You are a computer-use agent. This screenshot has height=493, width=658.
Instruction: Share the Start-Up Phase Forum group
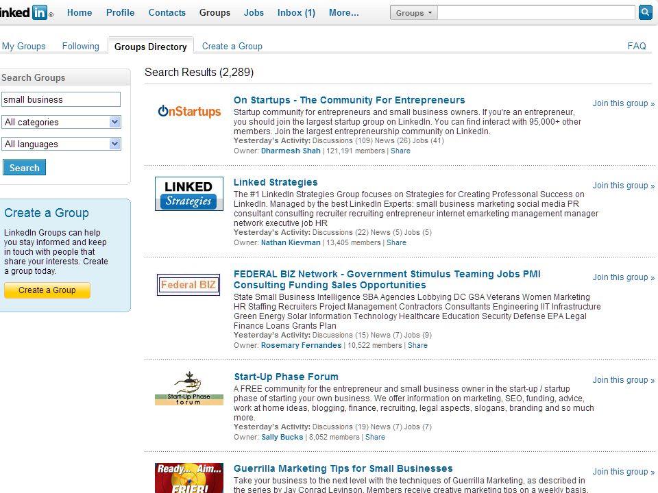point(375,438)
